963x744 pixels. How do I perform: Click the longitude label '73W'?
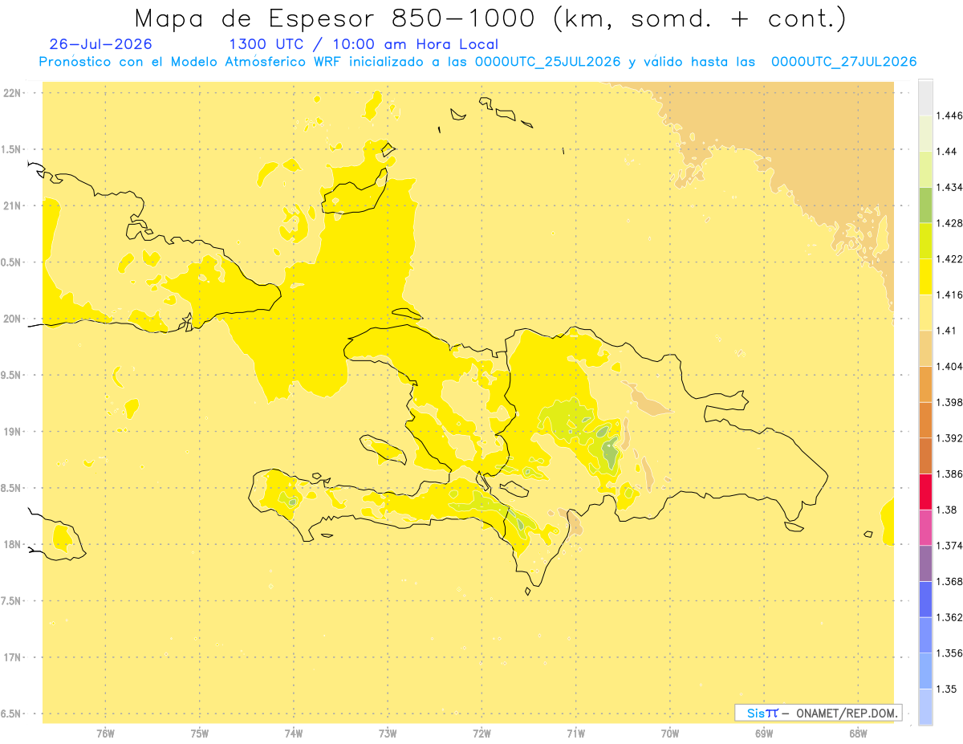[388, 733]
